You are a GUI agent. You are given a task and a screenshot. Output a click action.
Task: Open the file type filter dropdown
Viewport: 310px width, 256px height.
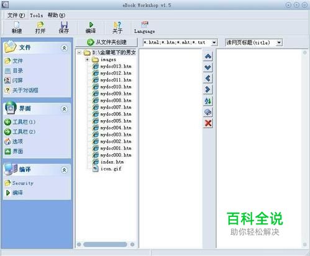point(214,43)
